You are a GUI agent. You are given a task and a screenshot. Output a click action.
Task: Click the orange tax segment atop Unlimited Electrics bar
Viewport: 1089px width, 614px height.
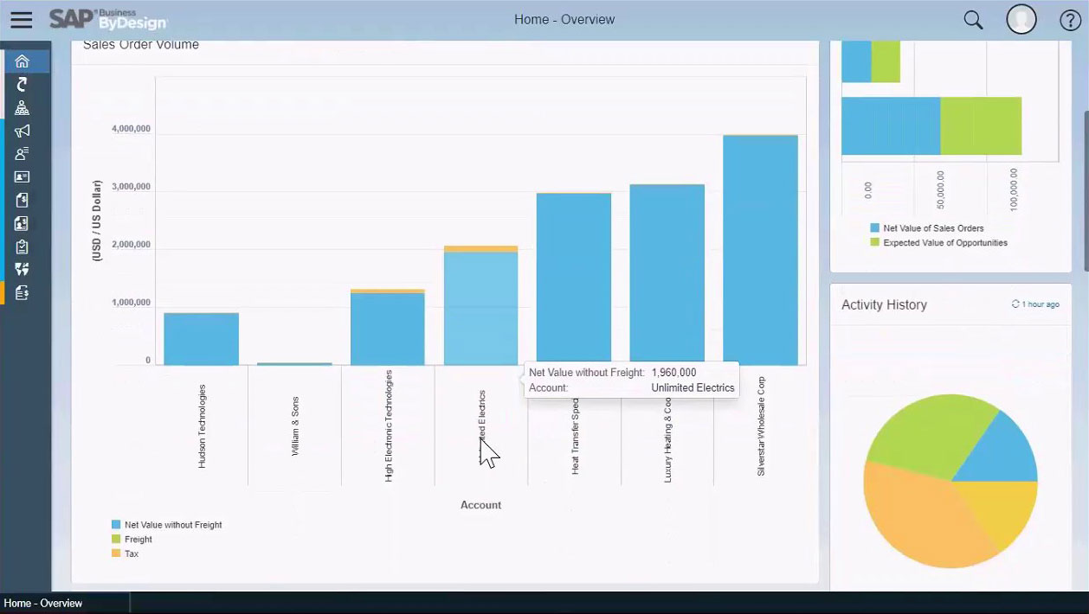pyautogui.click(x=480, y=249)
